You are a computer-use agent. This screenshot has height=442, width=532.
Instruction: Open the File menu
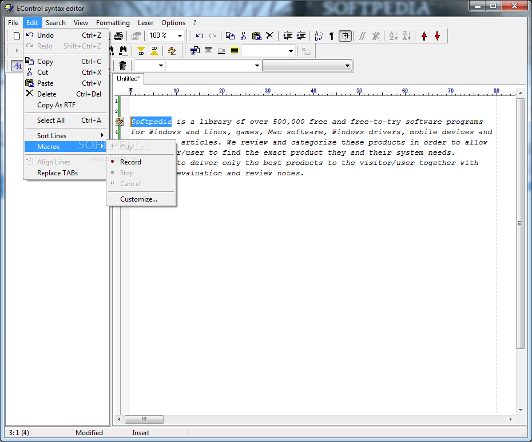13,23
